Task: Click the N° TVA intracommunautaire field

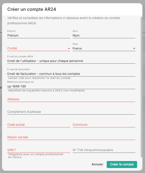Action: point(104,150)
